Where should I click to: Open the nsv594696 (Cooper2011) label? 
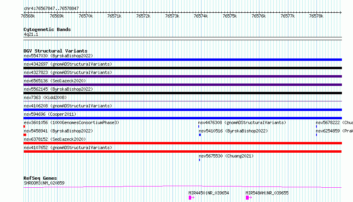[x=50, y=114]
